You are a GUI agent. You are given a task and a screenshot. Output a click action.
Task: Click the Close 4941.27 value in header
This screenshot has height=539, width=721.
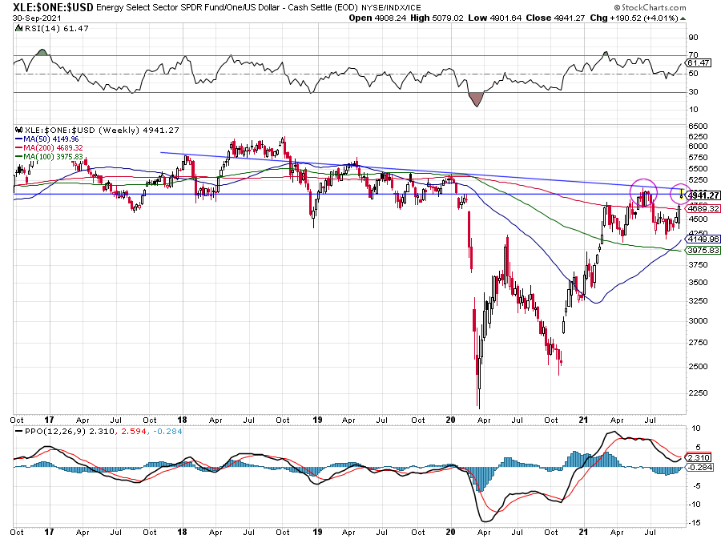pos(555,18)
